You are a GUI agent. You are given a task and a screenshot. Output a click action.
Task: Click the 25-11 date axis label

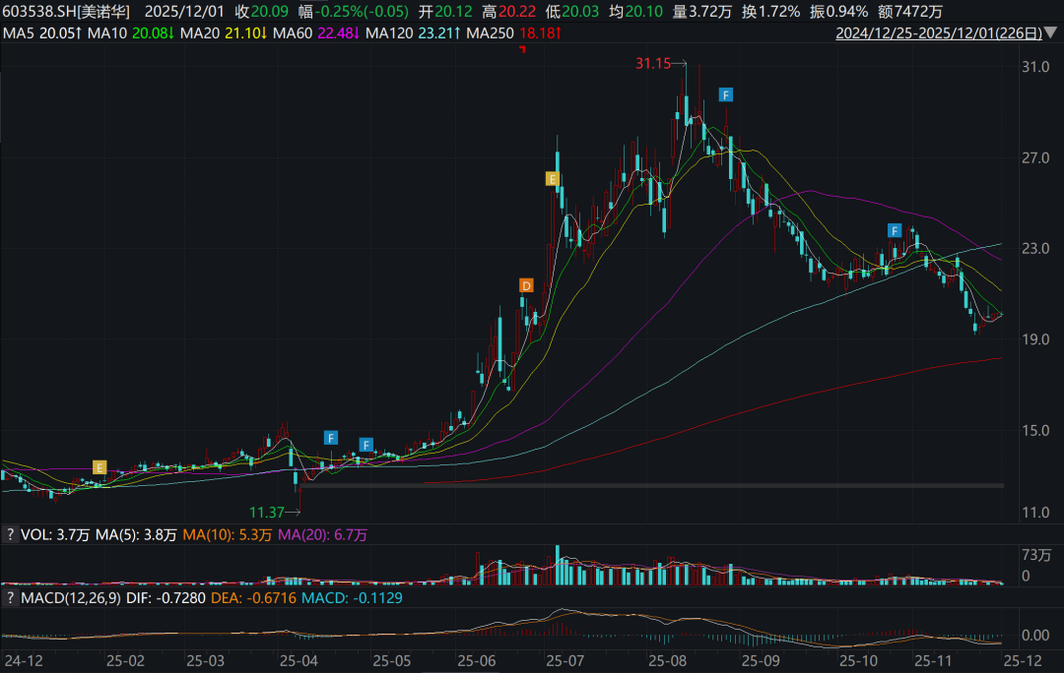point(934,661)
